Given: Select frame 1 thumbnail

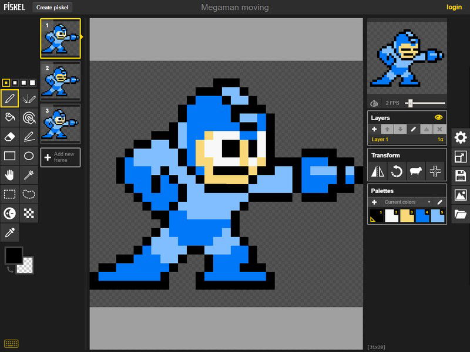Looking at the screenshot, I should (x=61, y=38).
